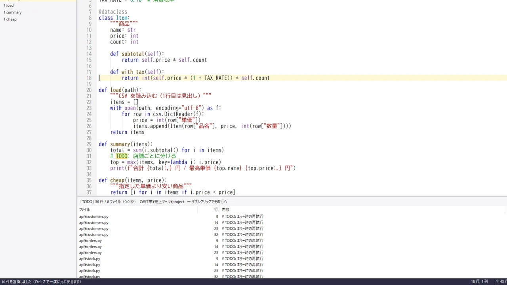Open the stock.py line 14 TODO result
The width and height of the screenshot is (507, 285).
pos(292,265)
